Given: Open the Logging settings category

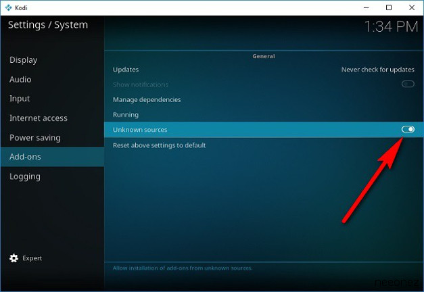Looking at the screenshot, I should pyautogui.click(x=52, y=176).
